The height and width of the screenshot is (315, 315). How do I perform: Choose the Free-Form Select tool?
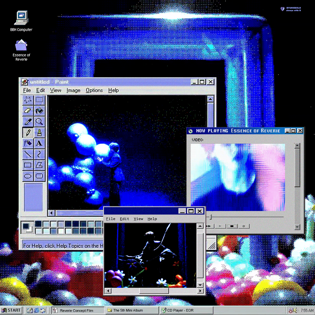(27, 100)
